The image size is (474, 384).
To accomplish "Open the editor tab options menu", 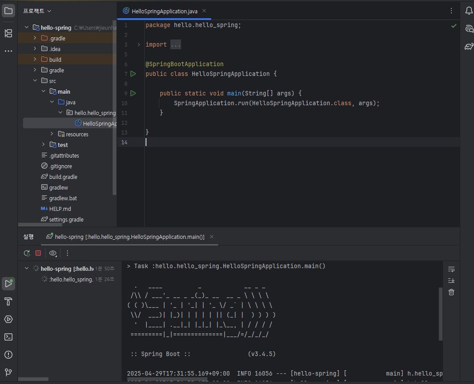I will click(451, 11).
